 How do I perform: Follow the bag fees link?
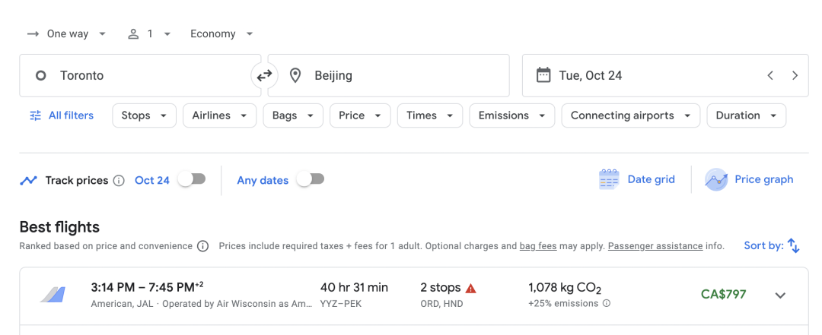coord(537,246)
